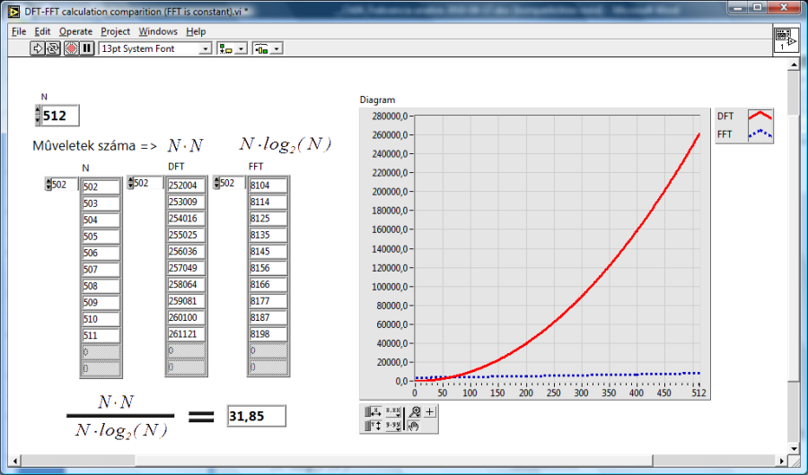
Task: Select FFT array cell 8104
Action: (268, 186)
